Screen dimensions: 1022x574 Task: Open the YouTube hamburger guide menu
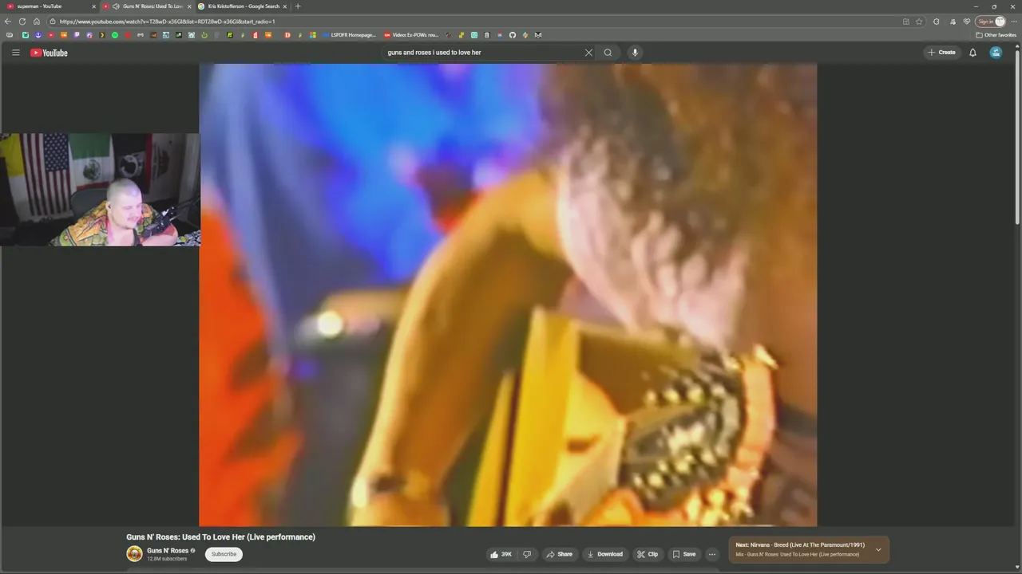click(x=15, y=53)
